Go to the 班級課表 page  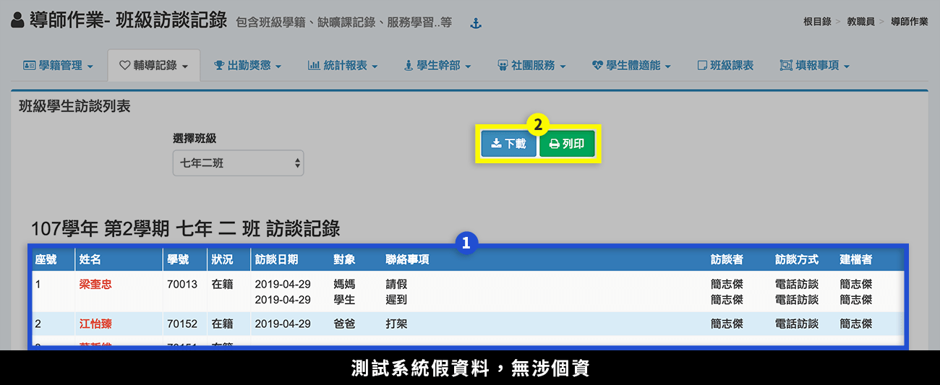(x=725, y=66)
